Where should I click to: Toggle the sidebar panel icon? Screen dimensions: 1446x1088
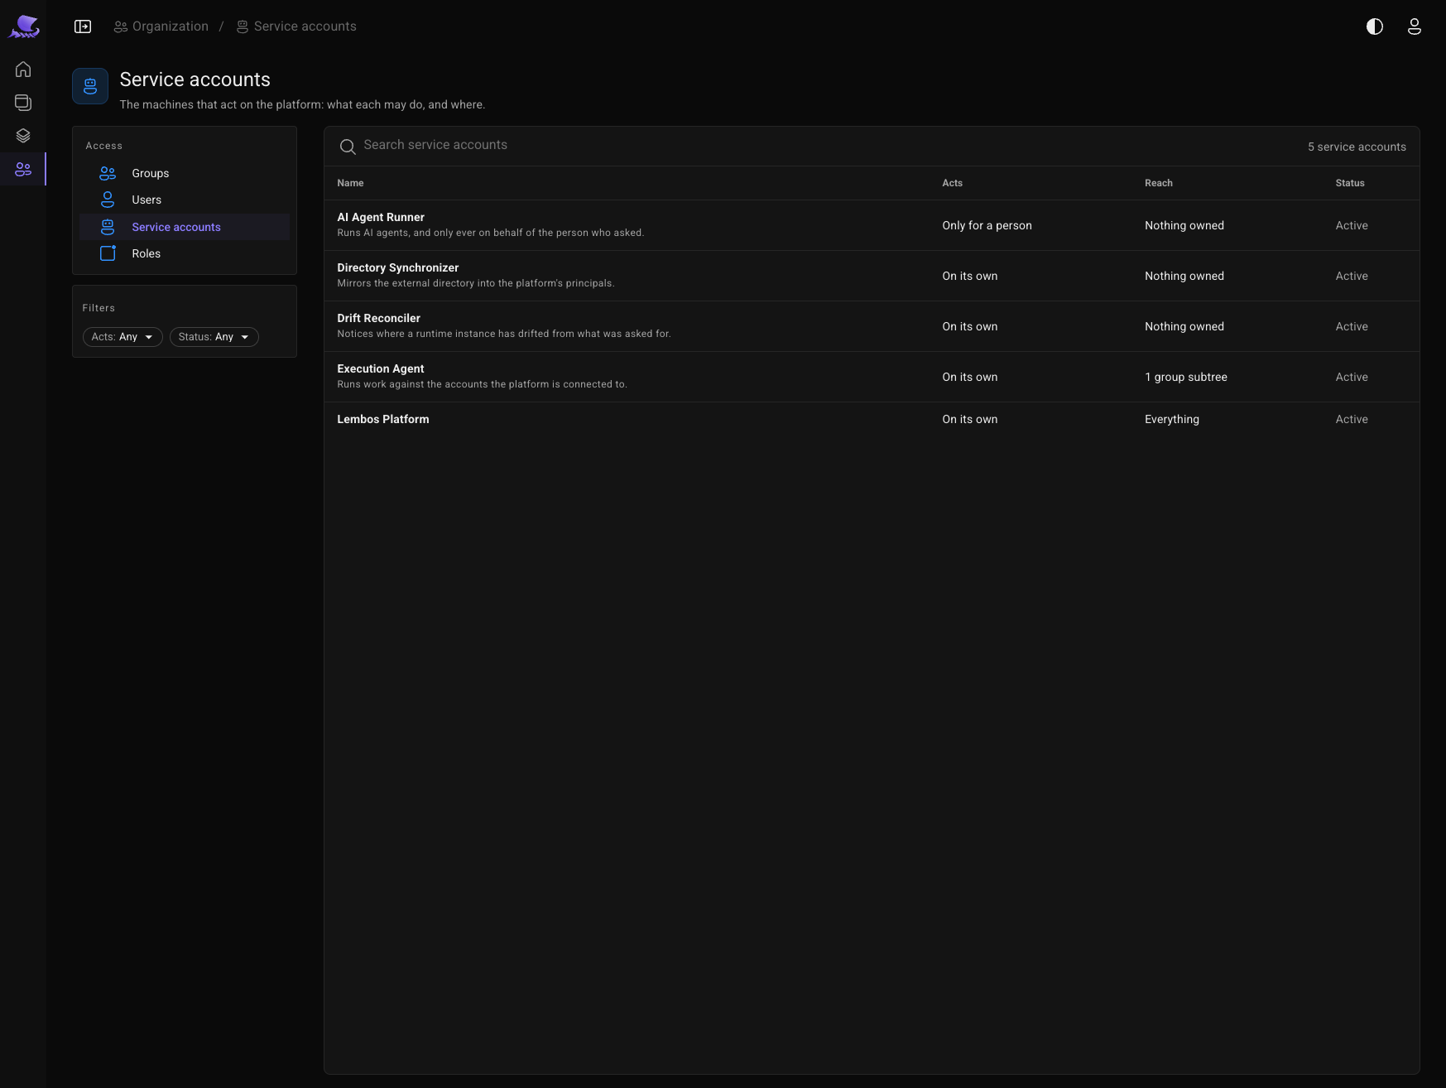tap(83, 26)
